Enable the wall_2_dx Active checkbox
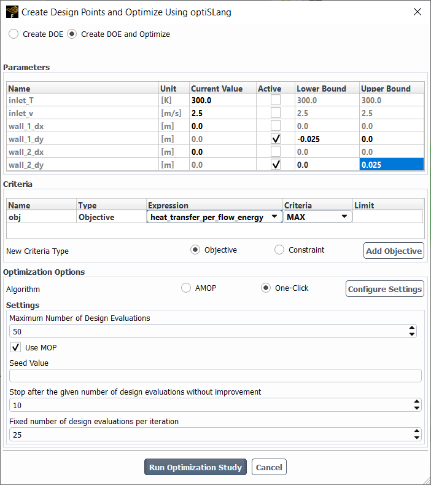This screenshot has width=431, height=485. tap(276, 152)
